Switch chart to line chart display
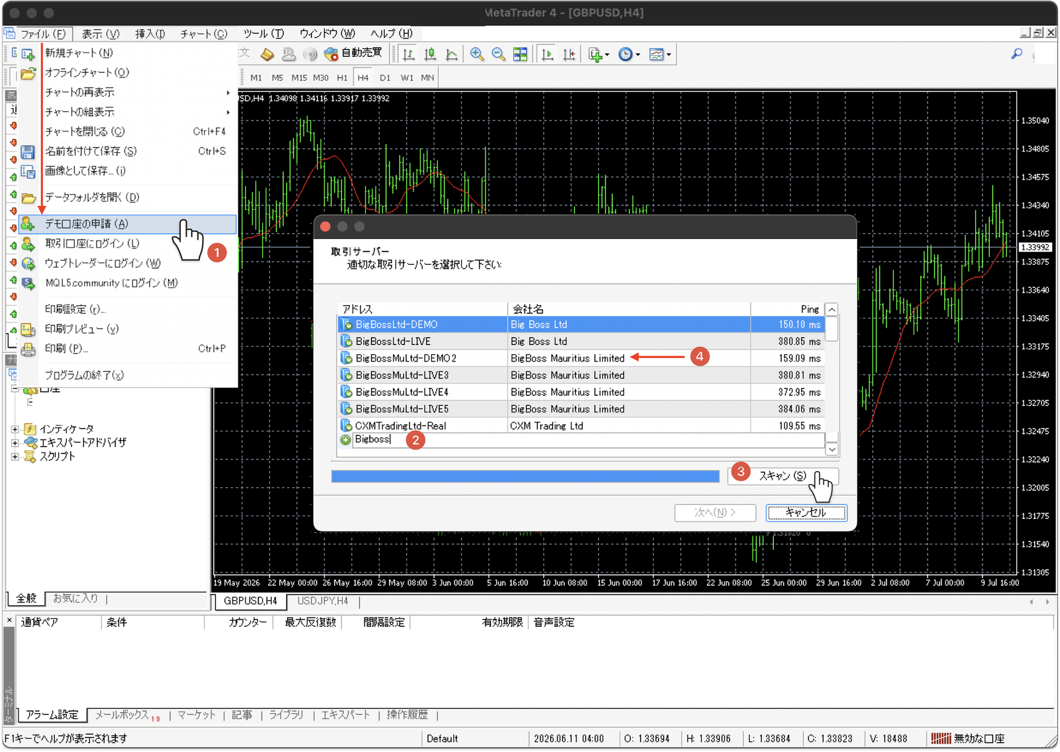 coord(452,54)
